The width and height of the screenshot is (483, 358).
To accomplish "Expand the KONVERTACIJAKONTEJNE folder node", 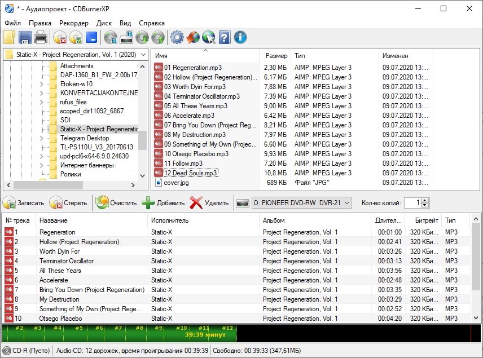I will click(42, 93).
